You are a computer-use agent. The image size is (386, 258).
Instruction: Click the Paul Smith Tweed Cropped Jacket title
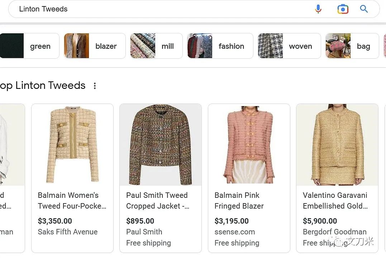pos(158,201)
